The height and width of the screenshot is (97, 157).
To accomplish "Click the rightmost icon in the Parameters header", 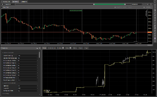I will (40, 48).
